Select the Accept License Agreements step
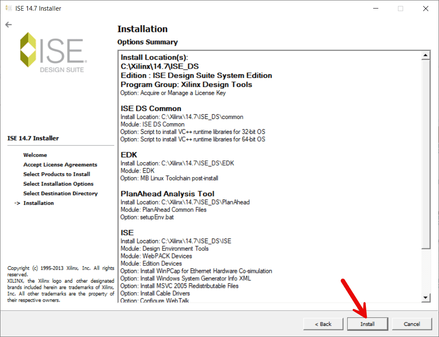 (60, 164)
